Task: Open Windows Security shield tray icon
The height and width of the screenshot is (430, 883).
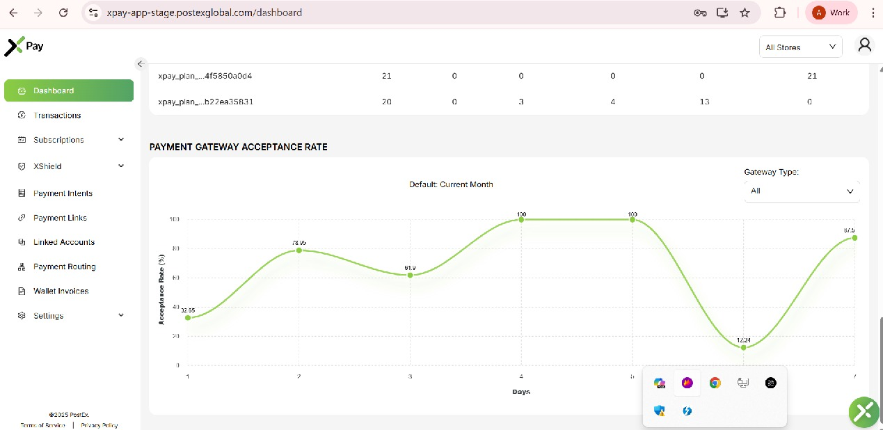Action: (660, 411)
